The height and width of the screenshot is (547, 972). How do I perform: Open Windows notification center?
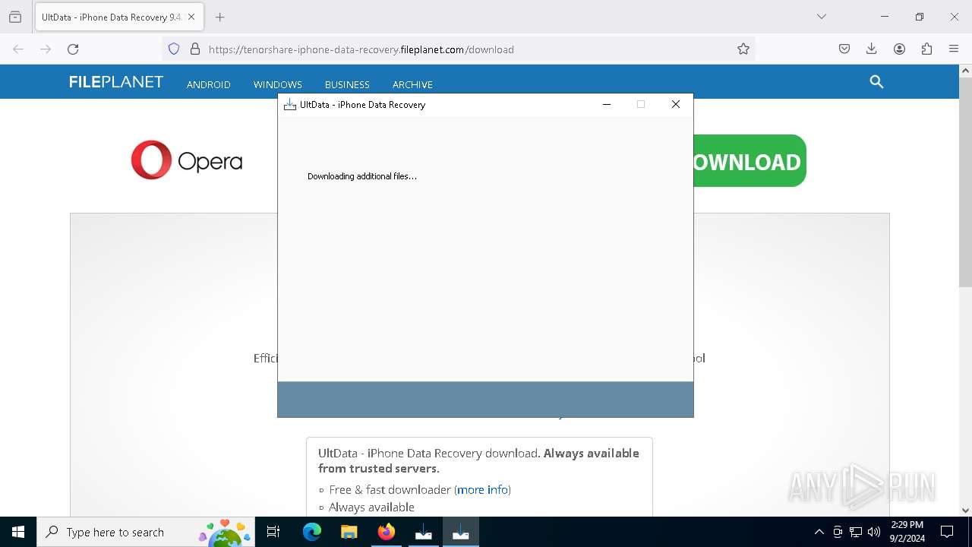point(947,532)
